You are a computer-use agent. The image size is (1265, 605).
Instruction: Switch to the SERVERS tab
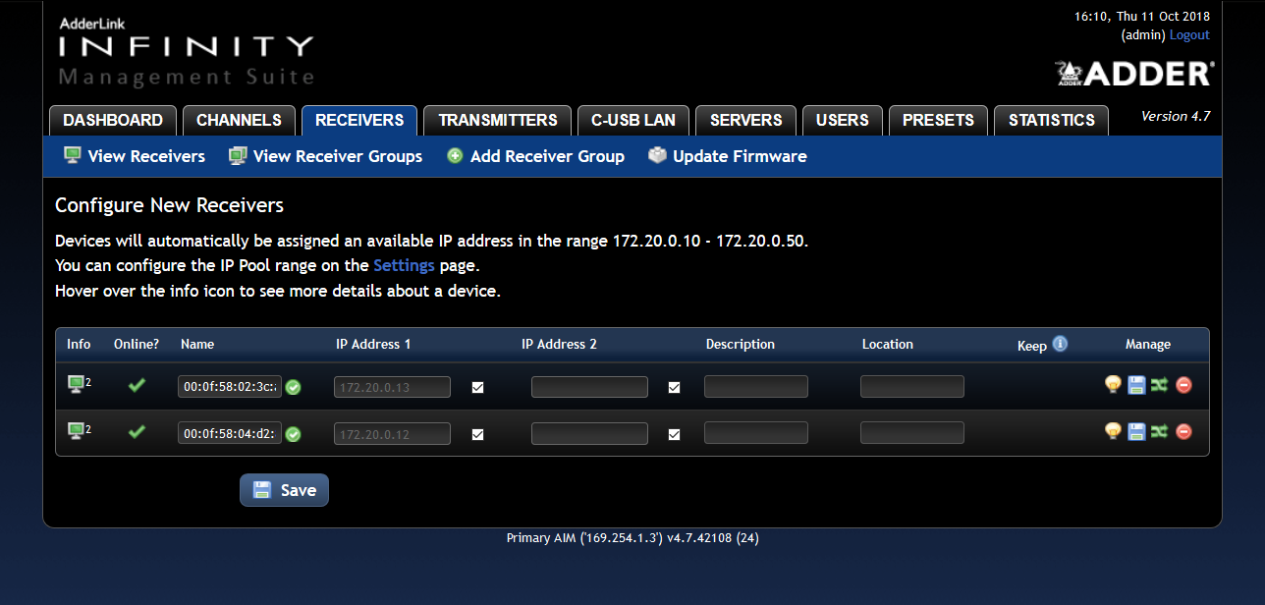746,120
